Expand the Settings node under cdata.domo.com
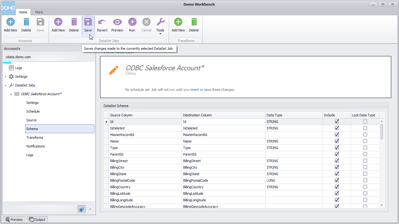This screenshot has width=399, height=224. point(5,77)
